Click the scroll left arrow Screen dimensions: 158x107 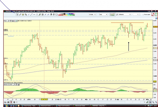pyautogui.click(x=17, y=102)
